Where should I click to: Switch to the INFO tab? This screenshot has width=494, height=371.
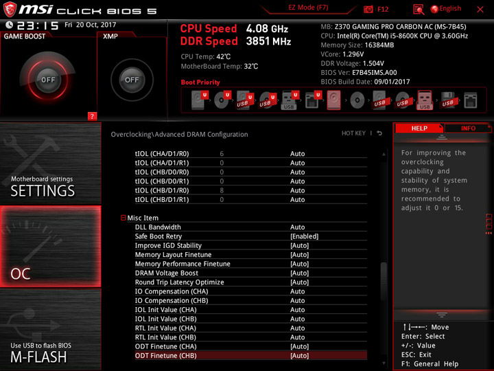(x=468, y=128)
